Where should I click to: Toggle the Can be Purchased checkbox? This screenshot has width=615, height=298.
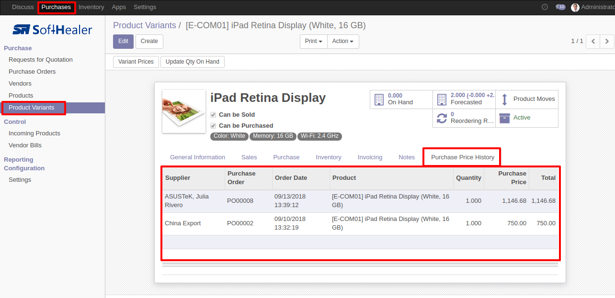[x=213, y=126]
